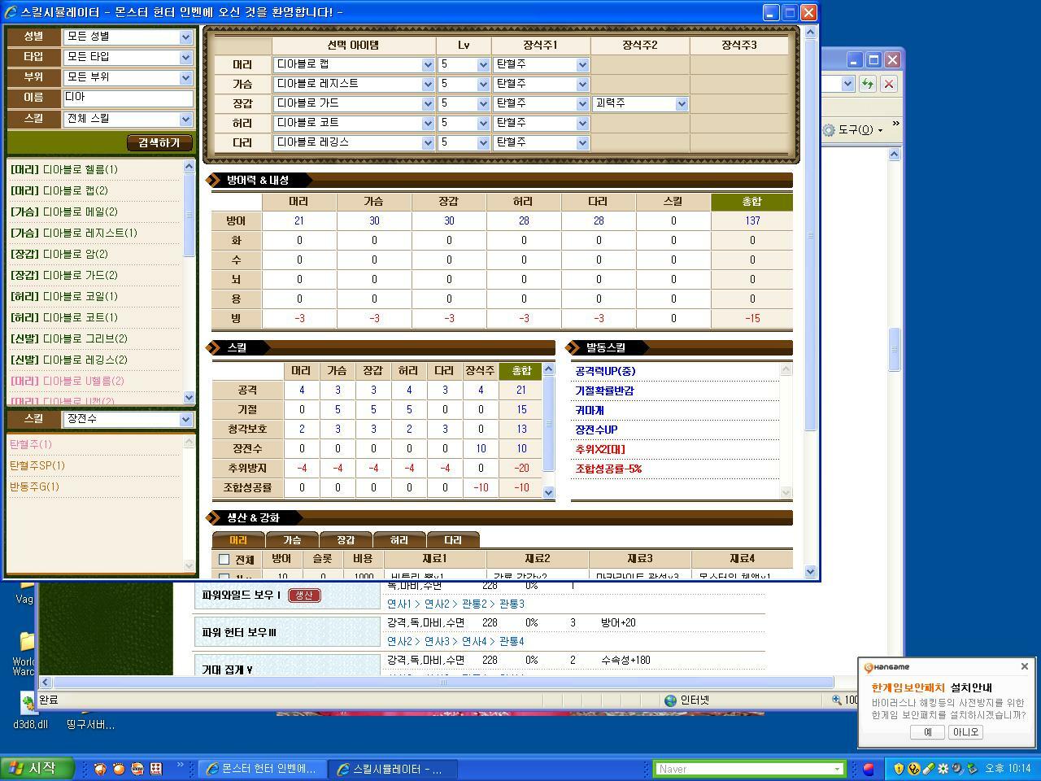
Task: Open the 장갑 장식주2 괴력주 dropdown
Action: 641,103
